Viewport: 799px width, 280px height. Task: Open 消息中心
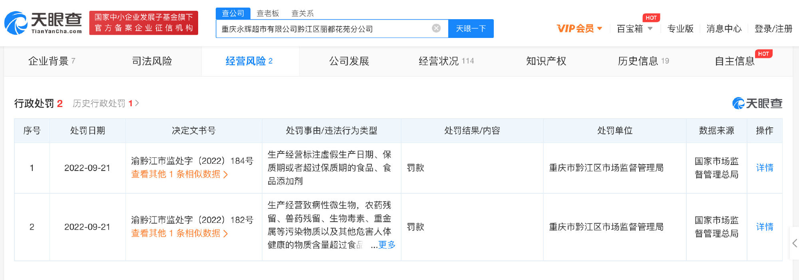[x=724, y=29]
